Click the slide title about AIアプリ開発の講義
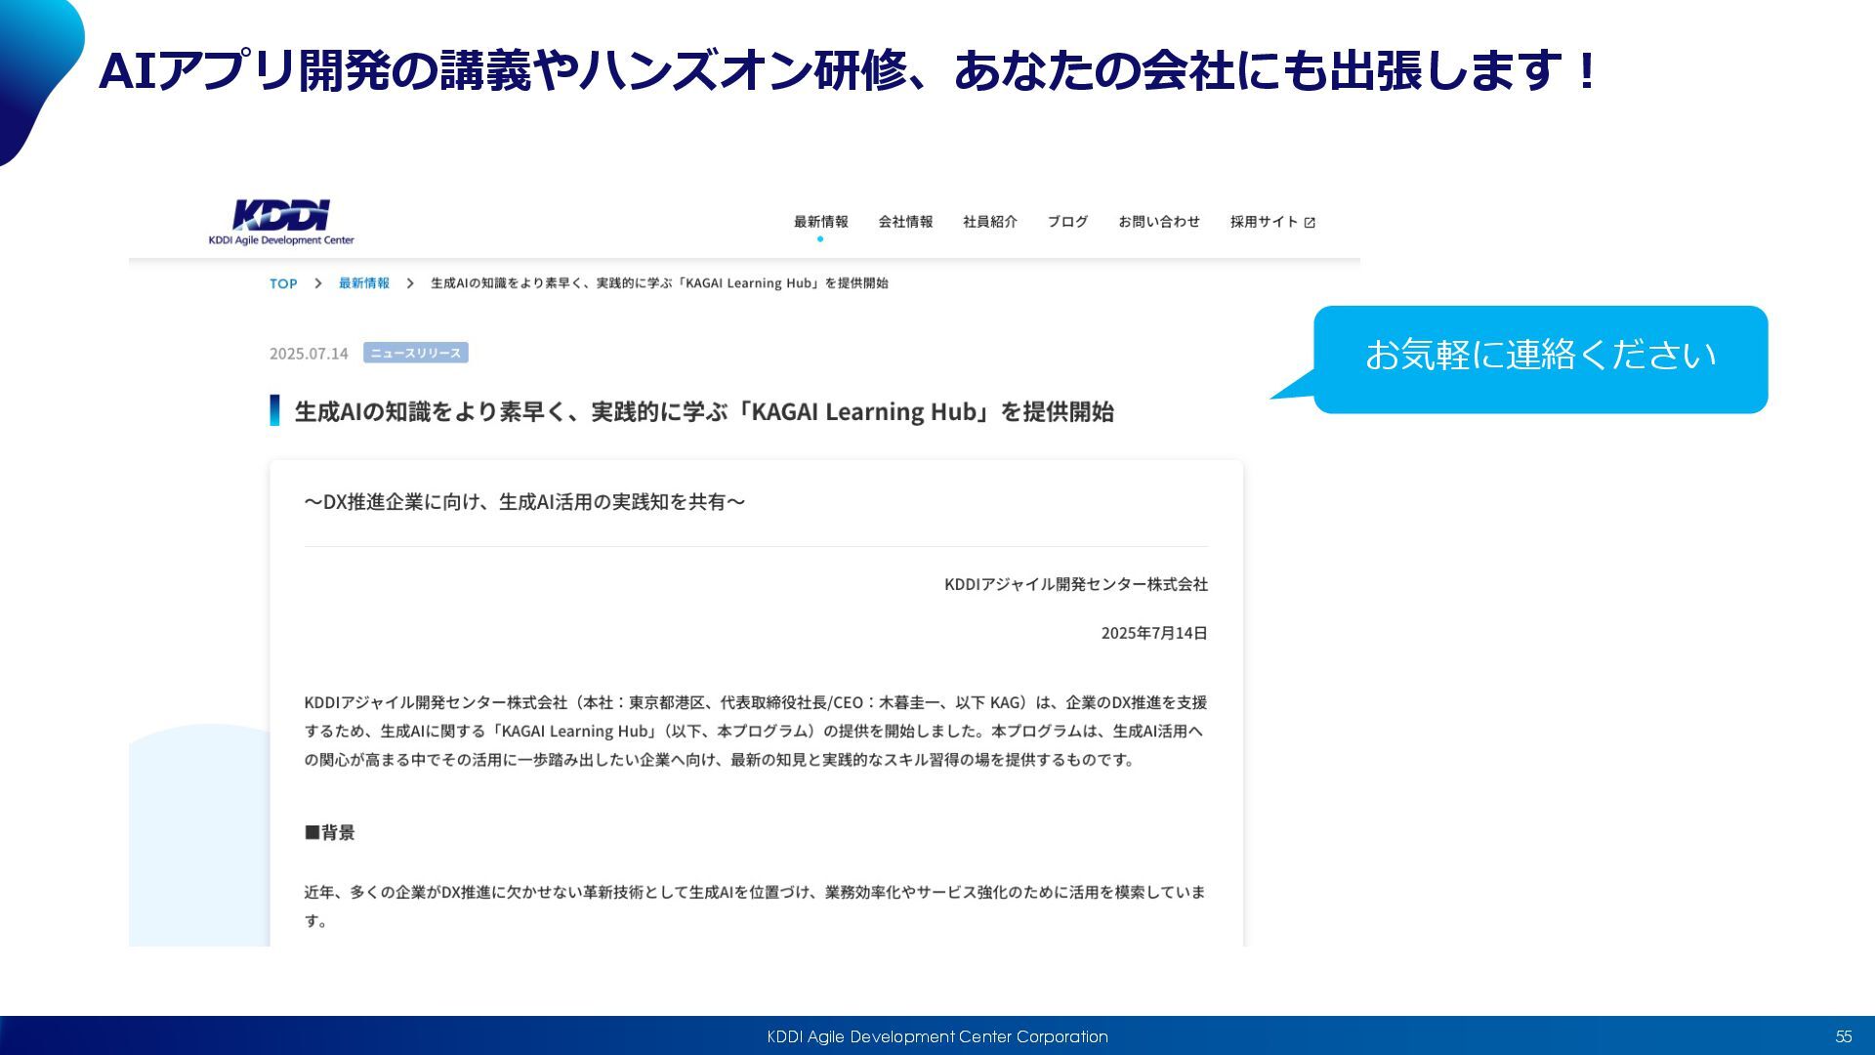Image resolution: width=1875 pixels, height=1055 pixels. pyautogui.click(x=848, y=70)
